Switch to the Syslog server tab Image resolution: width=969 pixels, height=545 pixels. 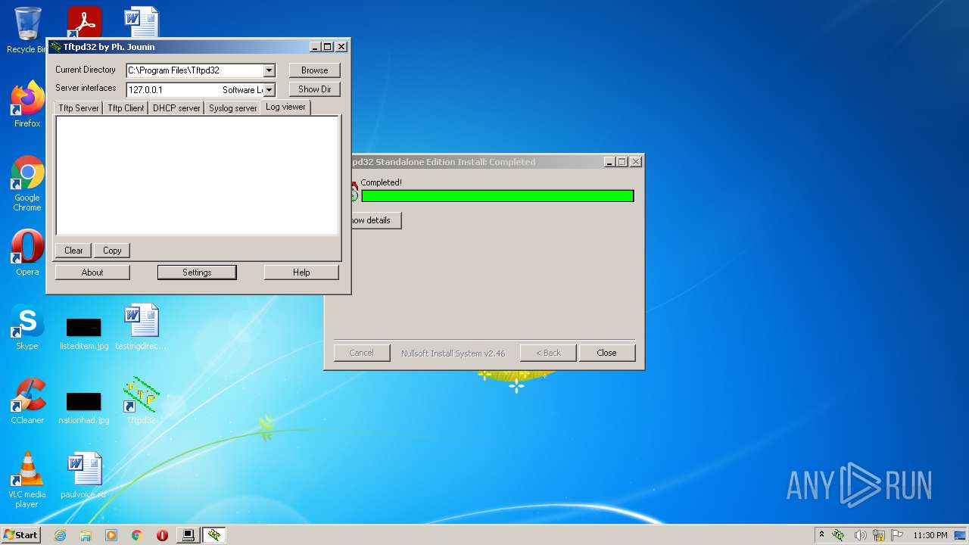[233, 108]
